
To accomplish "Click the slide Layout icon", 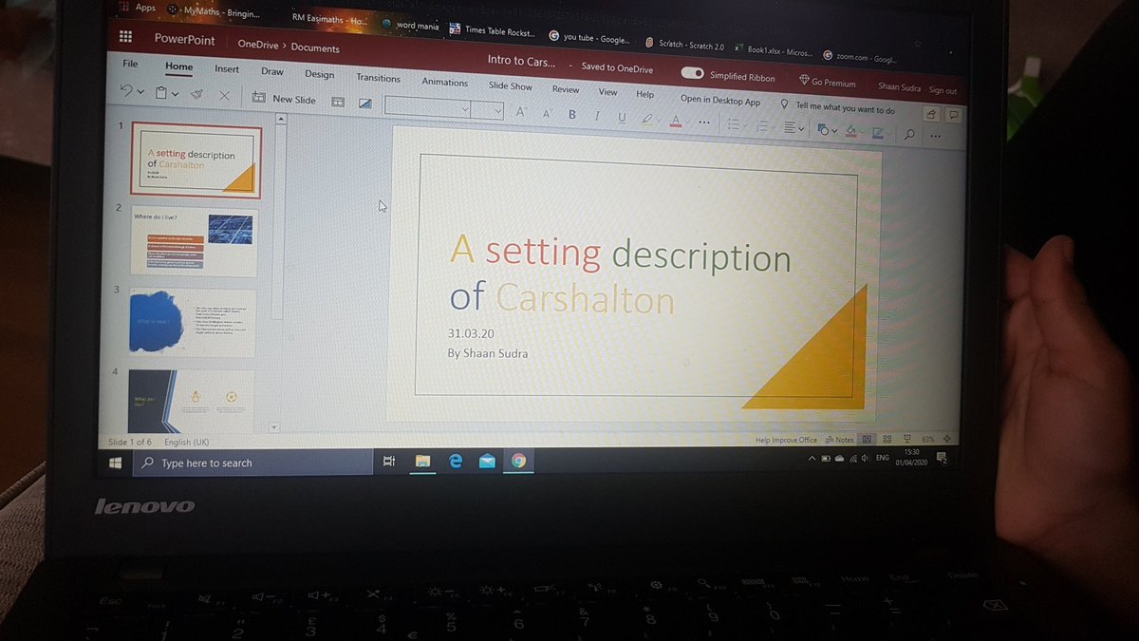I will point(337,101).
